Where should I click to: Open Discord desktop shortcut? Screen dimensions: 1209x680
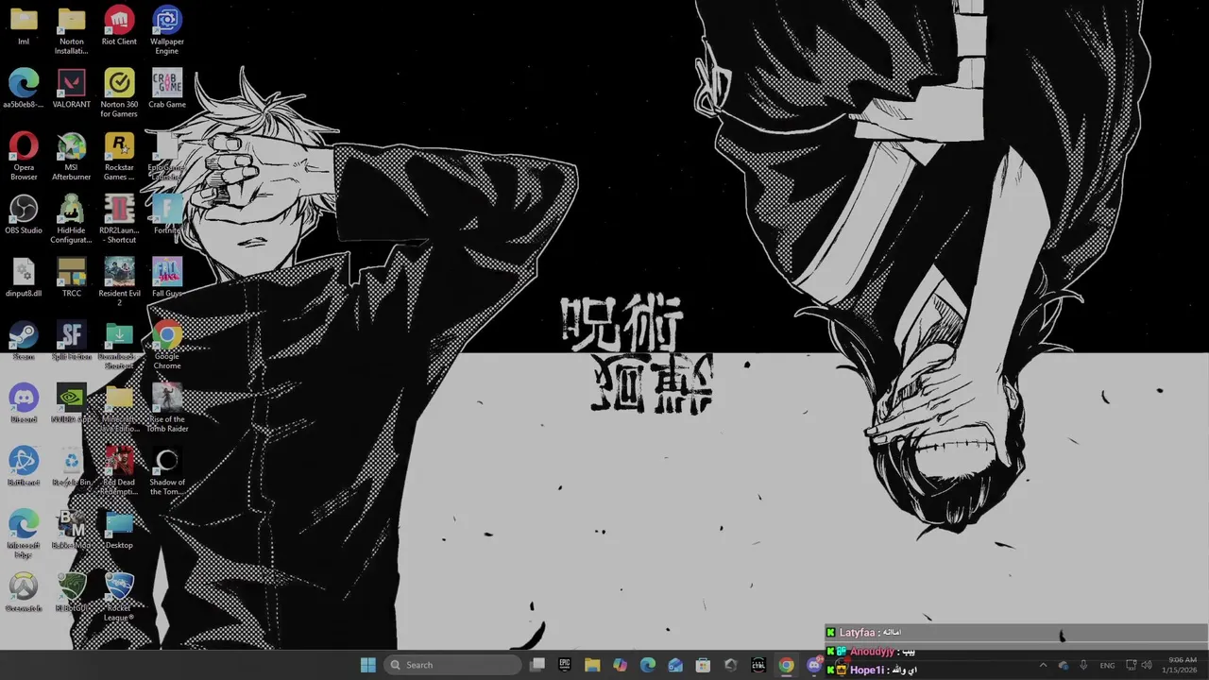point(24,403)
